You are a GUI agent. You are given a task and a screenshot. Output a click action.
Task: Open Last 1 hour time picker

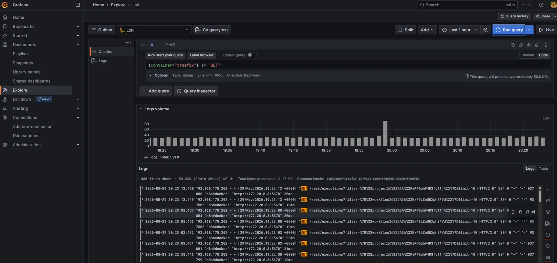coord(460,30)
